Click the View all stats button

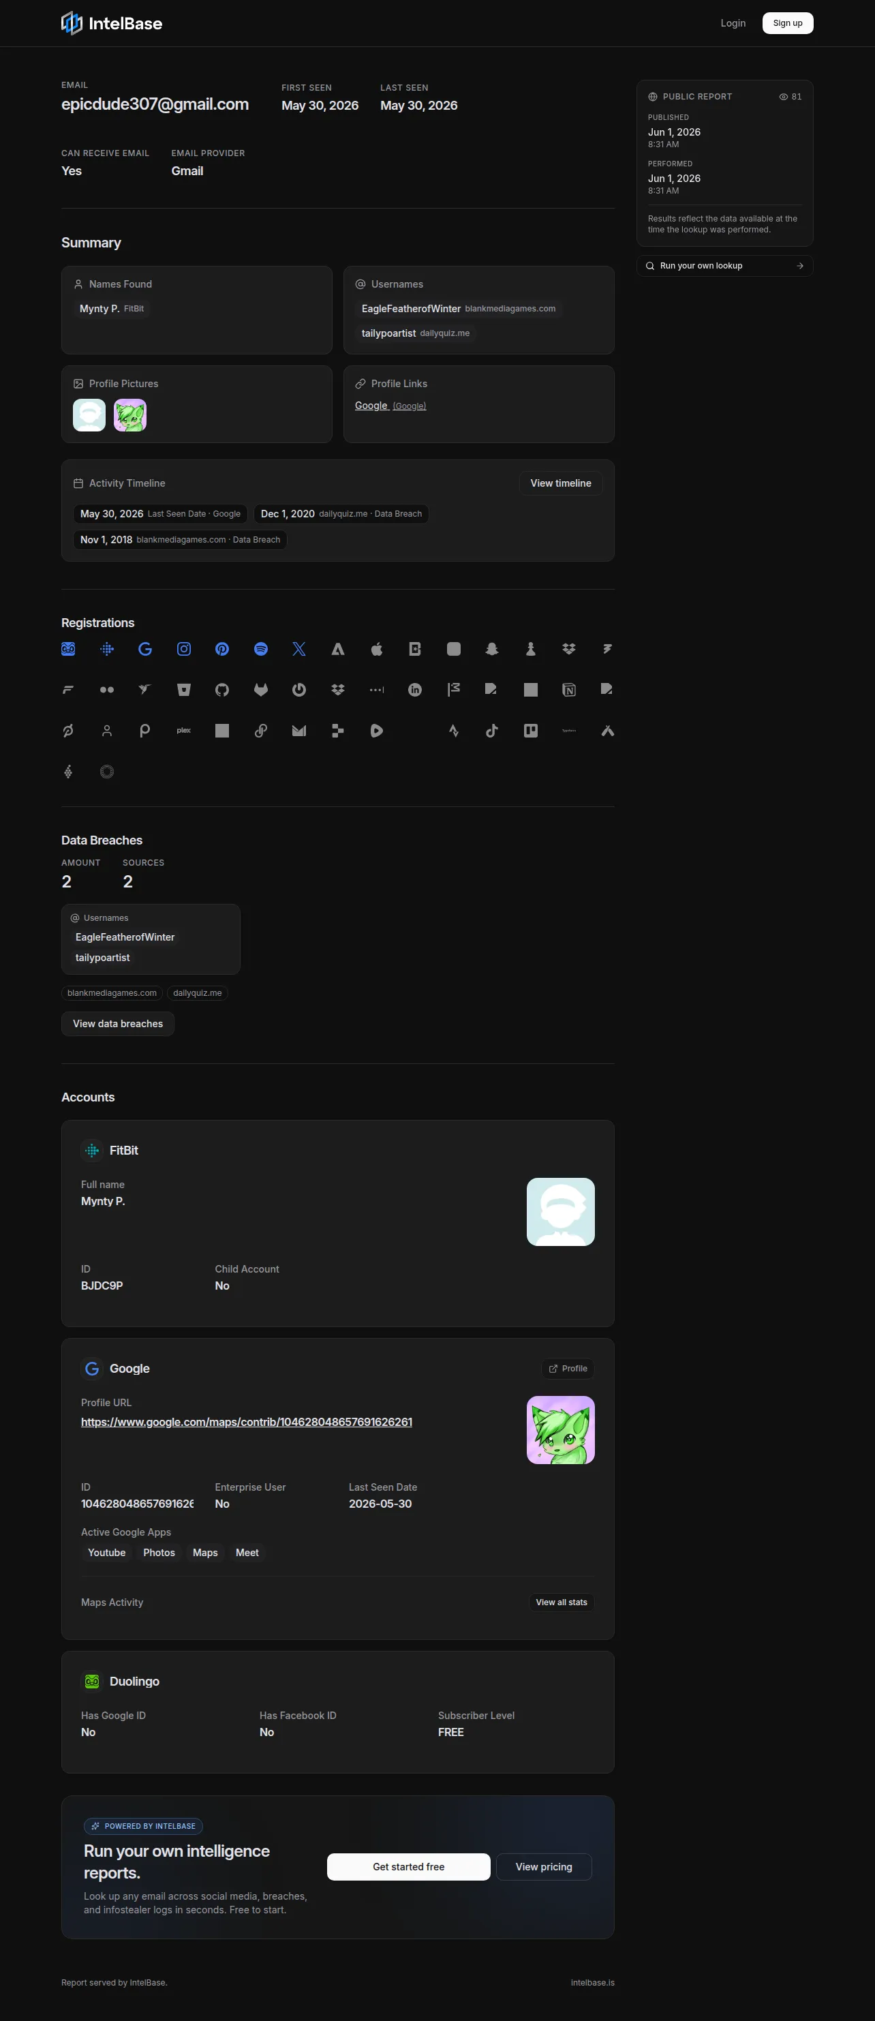562,1602
